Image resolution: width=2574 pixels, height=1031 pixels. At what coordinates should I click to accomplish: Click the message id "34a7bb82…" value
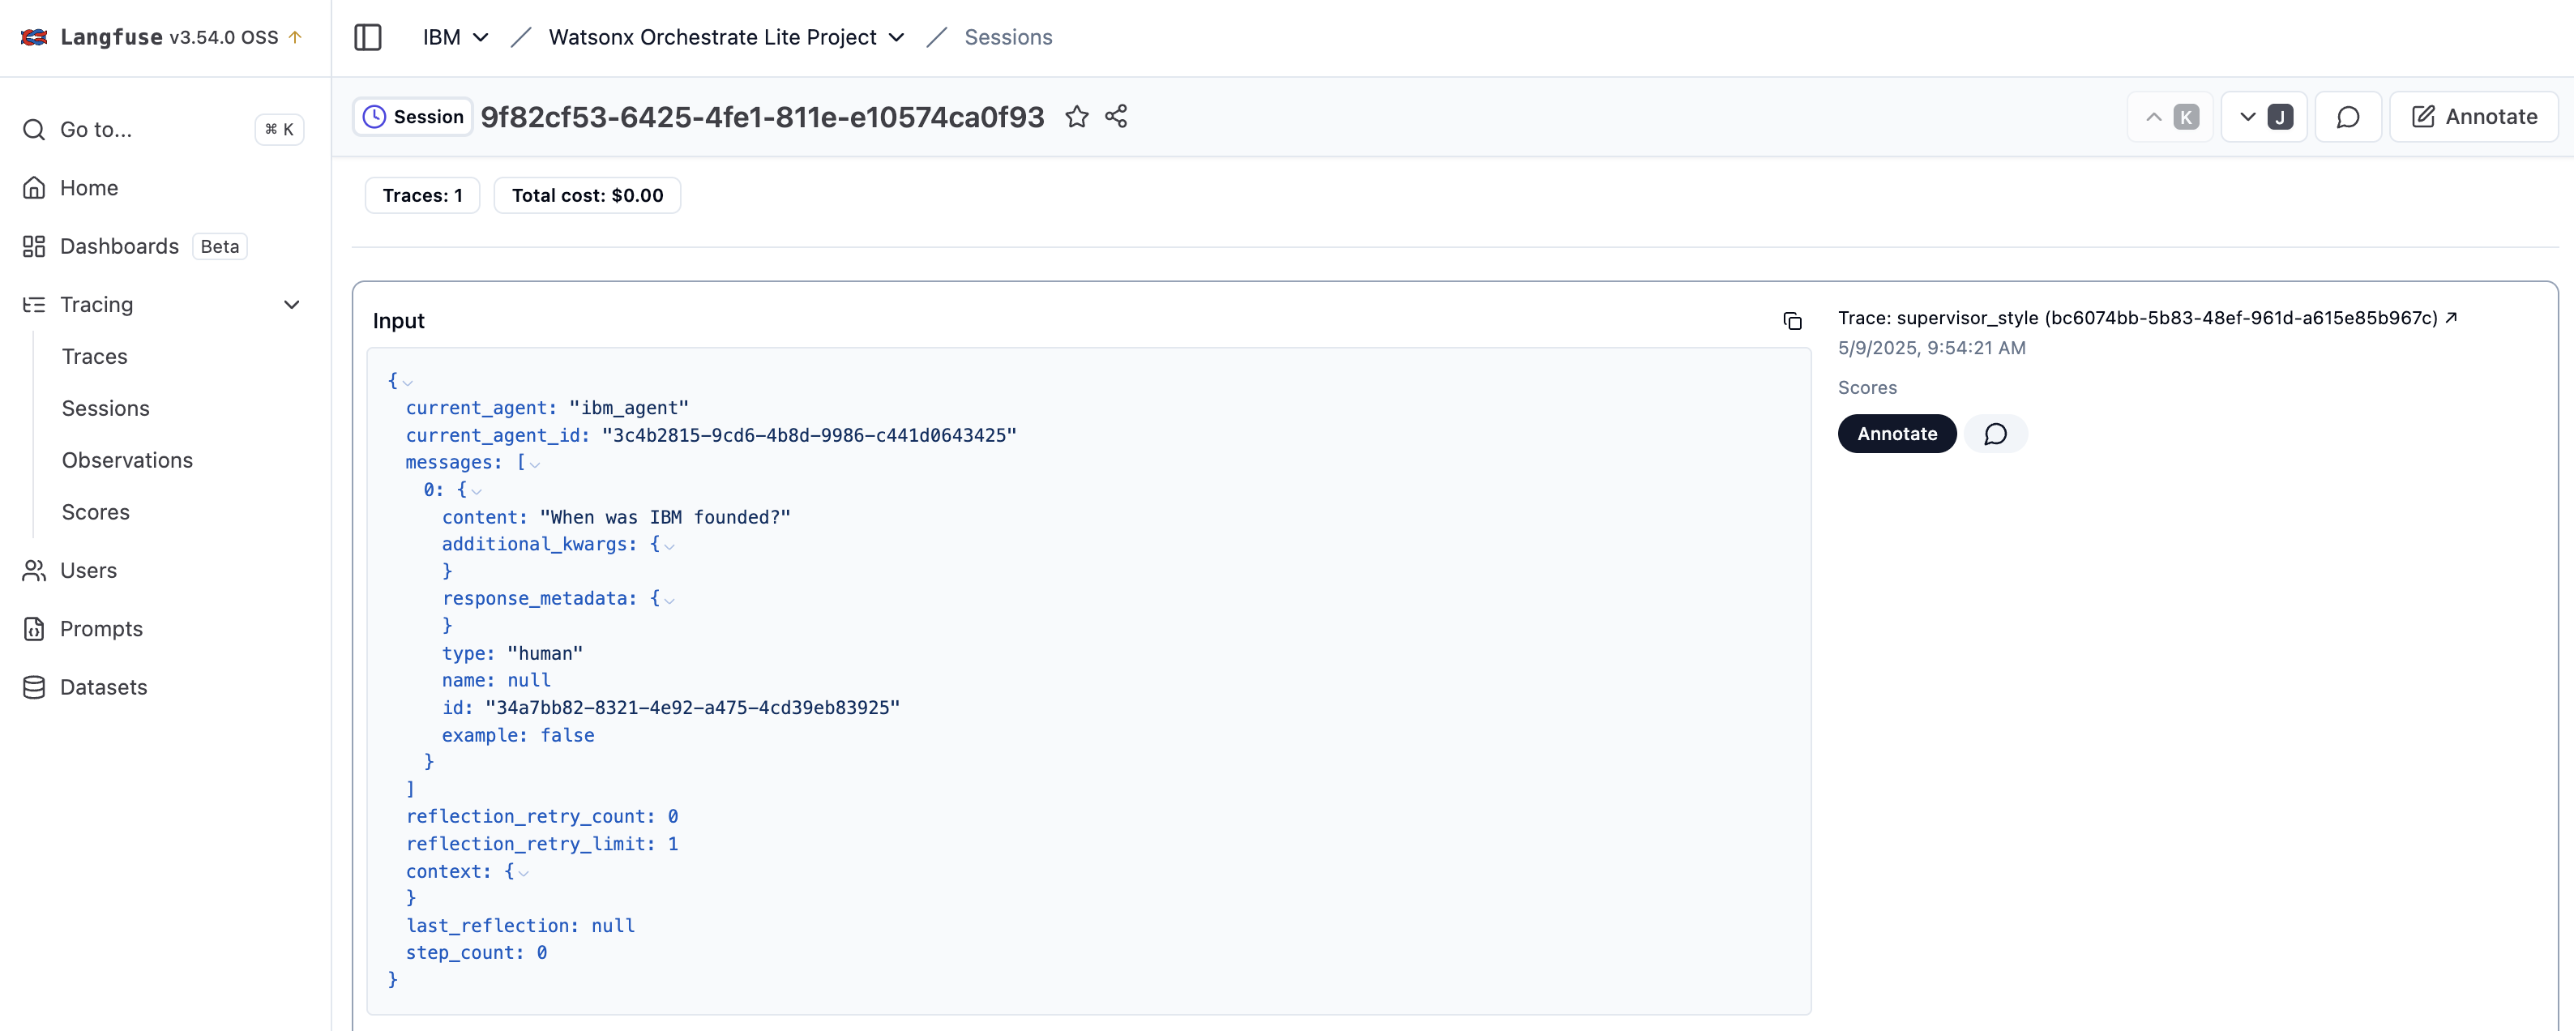(x=692, y=708)
